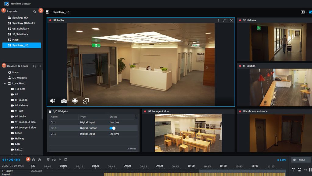Image resolution: width=312 pixels, height=176 pixels.
Task: Collapse the Local Host tree node
Action: click(x=5, y=83)
